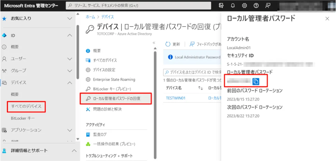336x161 pixels.
Task: Click the デバイス monitor icon in sidebar
Action: (x=4, y=83)
